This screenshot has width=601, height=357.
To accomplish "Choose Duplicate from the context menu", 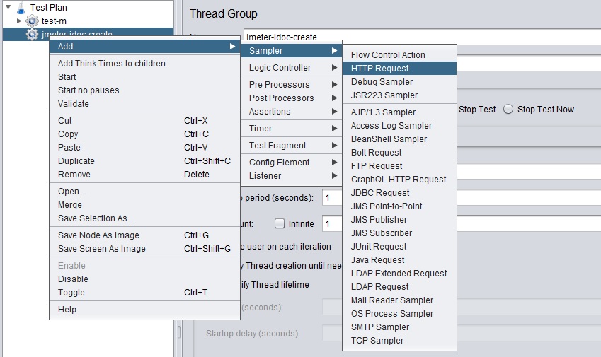I will [x=76, y=161].
